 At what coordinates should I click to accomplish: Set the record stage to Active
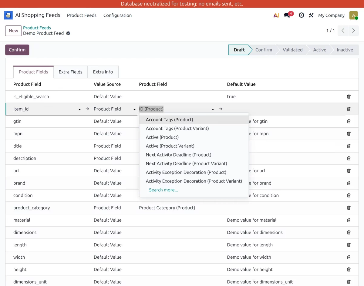click(320, 50)
